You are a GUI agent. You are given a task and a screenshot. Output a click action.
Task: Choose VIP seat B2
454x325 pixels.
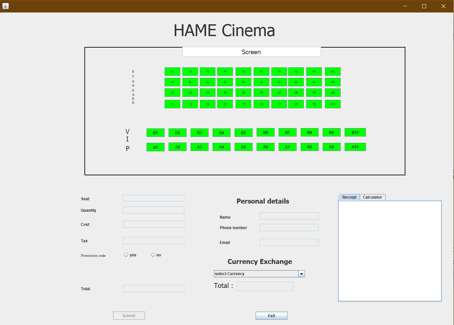pyautogui.click(x=177, y=133)
